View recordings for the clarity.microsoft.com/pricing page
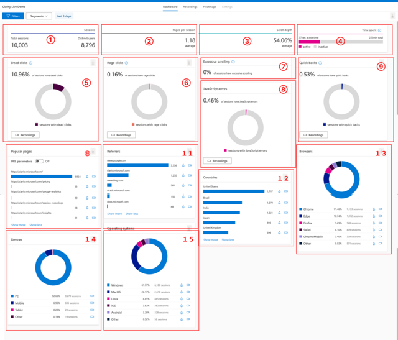The image size is (398, 340). (94, 186)
